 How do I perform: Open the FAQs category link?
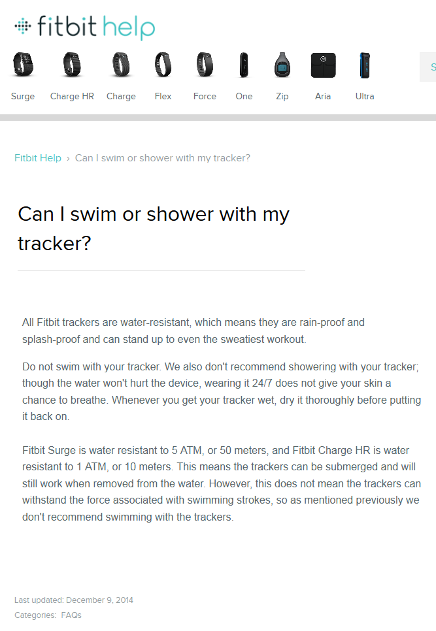tap(71, 615)
